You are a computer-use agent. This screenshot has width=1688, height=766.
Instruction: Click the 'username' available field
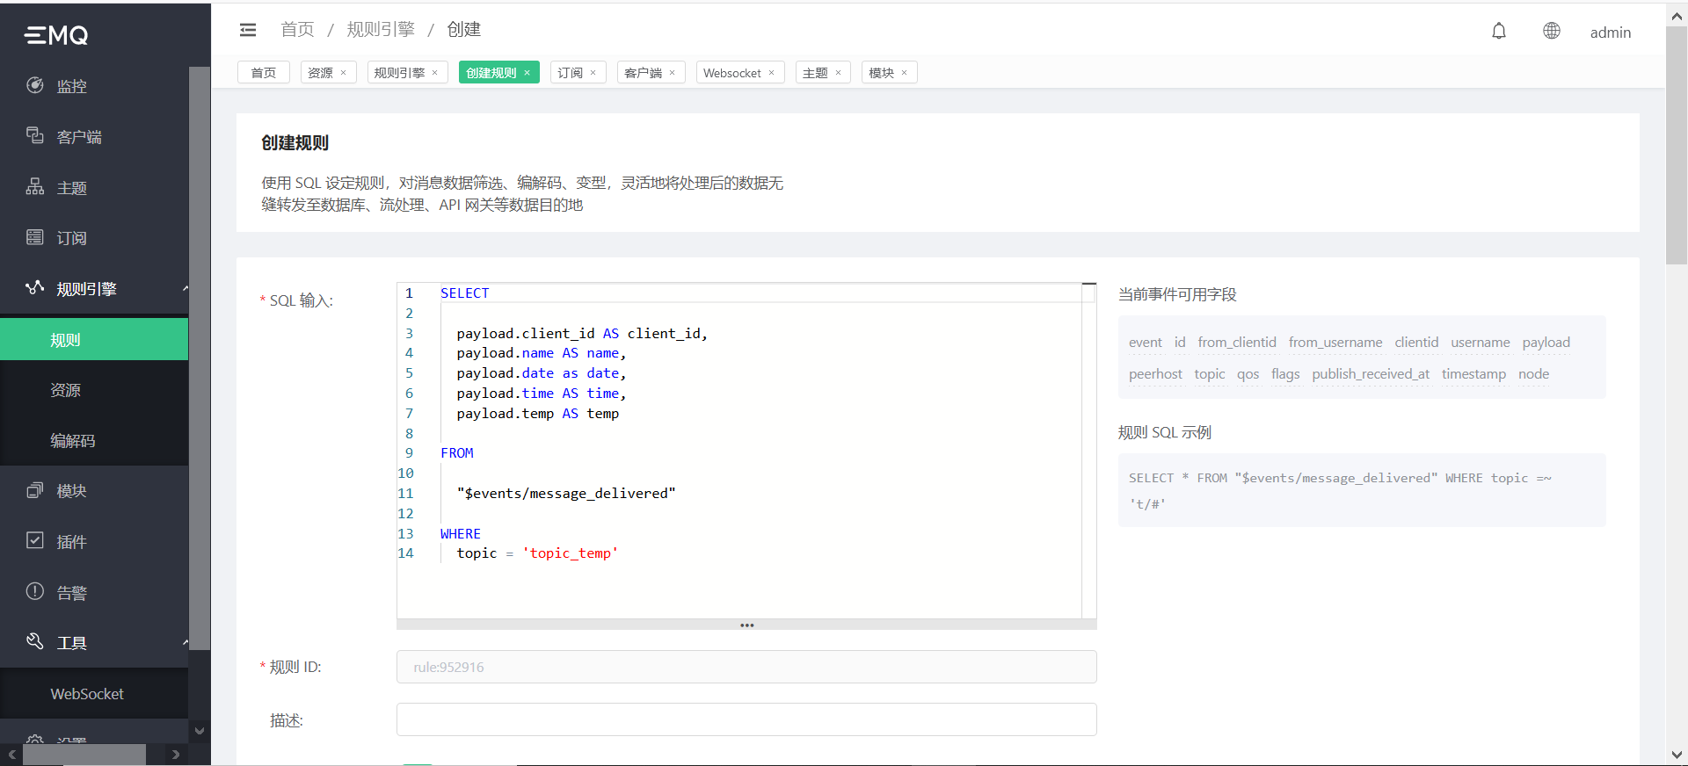(1481, 343)
